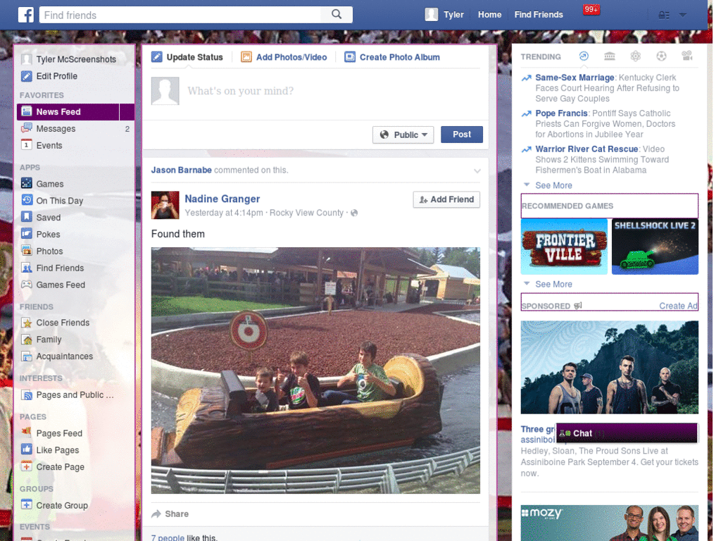Click the blue Post button
The image size is (721, 541).
coord(462,135)
